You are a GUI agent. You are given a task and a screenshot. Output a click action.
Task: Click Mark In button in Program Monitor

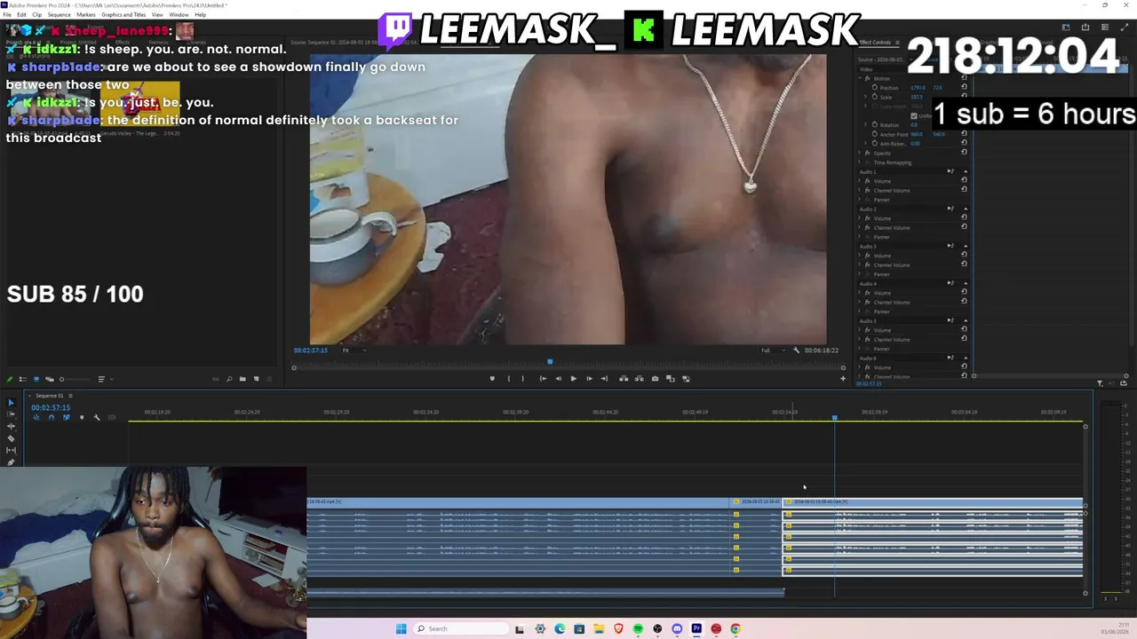[508, 379]
